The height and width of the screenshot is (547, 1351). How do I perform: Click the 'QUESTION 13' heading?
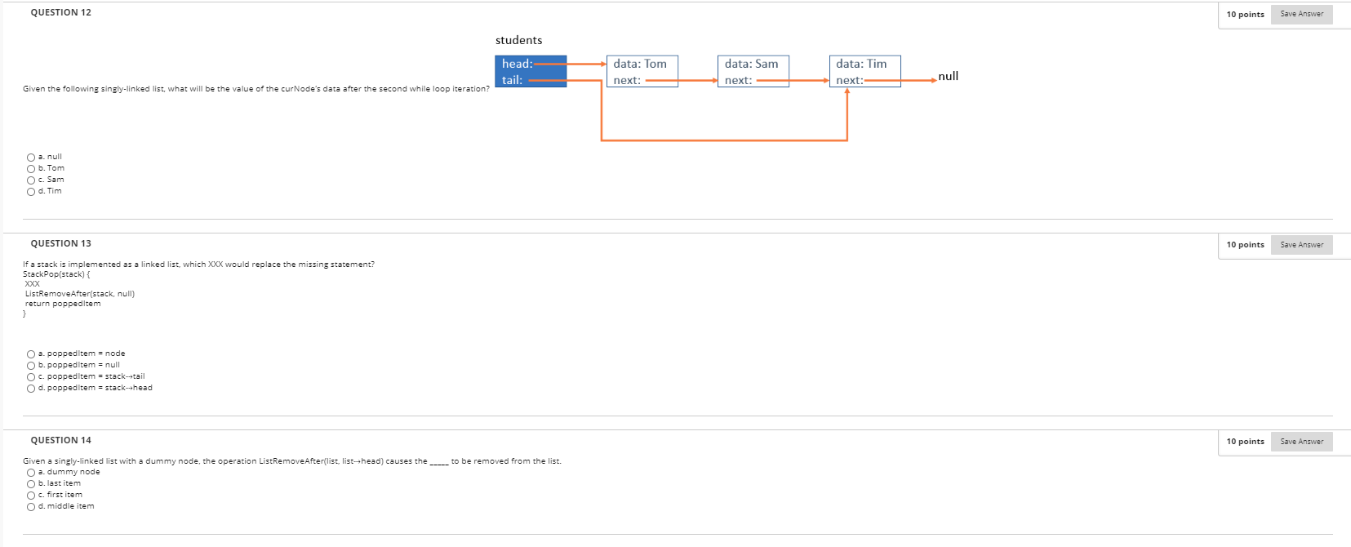[x=61, y=244]
